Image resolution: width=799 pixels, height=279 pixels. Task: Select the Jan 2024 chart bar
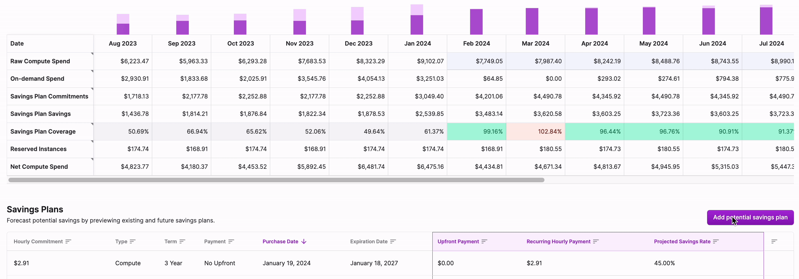pos(417,20)
